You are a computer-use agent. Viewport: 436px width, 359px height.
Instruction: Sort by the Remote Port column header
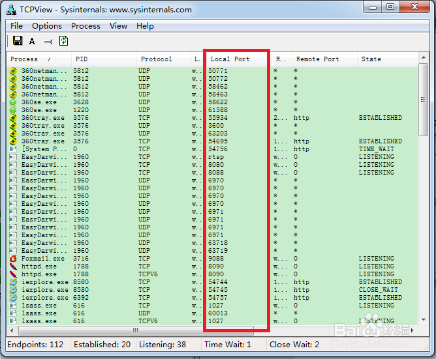(x=324, y=59)
